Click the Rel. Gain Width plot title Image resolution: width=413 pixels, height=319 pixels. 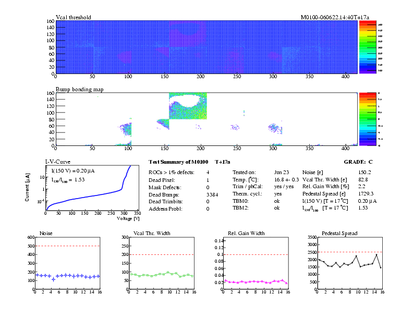(240, 233)
